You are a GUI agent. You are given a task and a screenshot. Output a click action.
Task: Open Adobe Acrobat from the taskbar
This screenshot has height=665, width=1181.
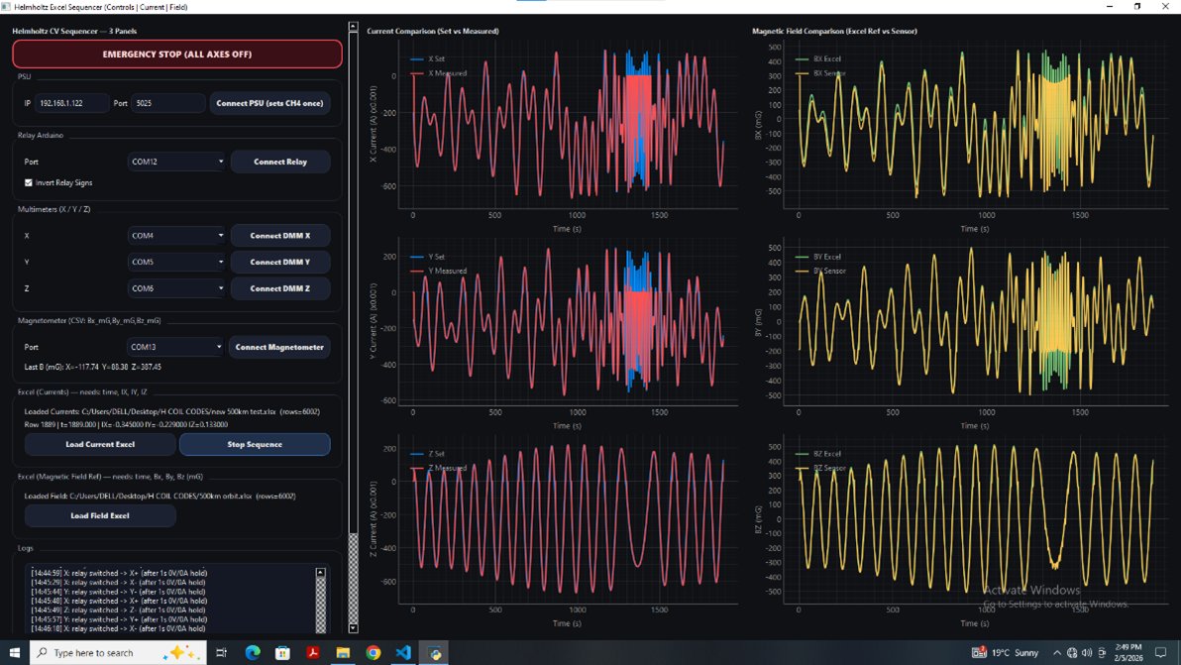point(313,652)
